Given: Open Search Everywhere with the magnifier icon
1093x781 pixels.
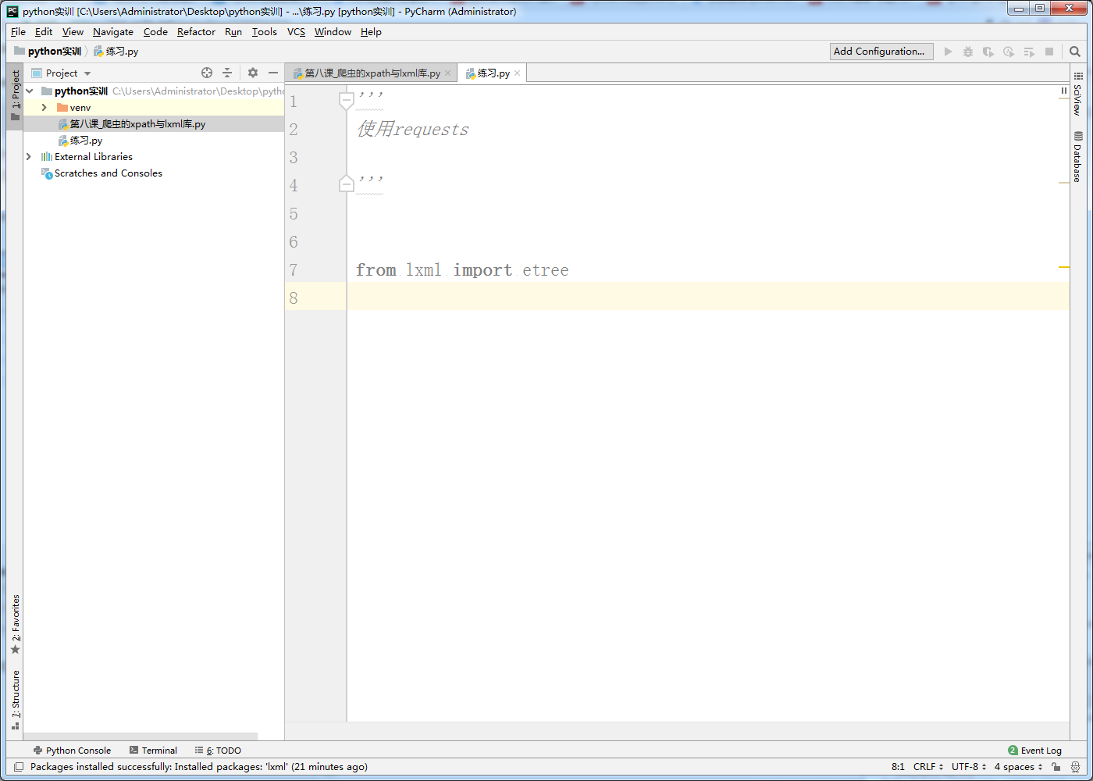Looking at the screenshot, I should (x=1075, y=51).
